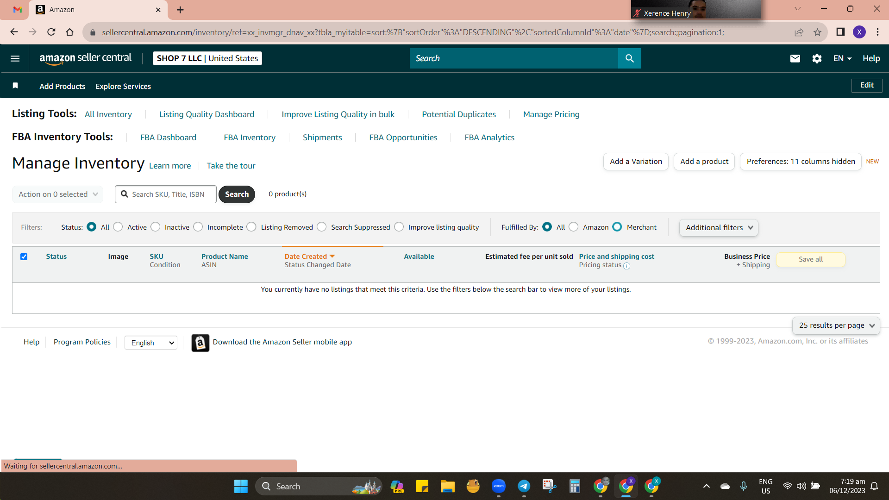
Task: Open Calculator from the taskbar
Action: coord(575,486)
